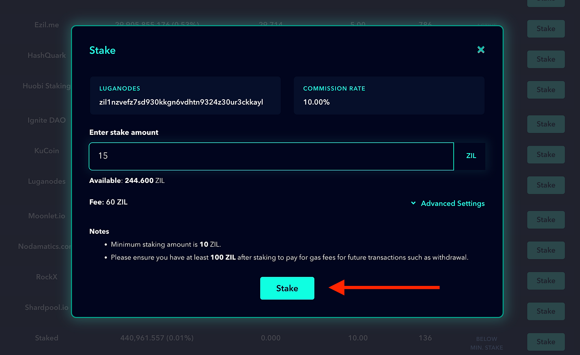
Task: Click Luganodes name in background list
Action: coord(47,181)
